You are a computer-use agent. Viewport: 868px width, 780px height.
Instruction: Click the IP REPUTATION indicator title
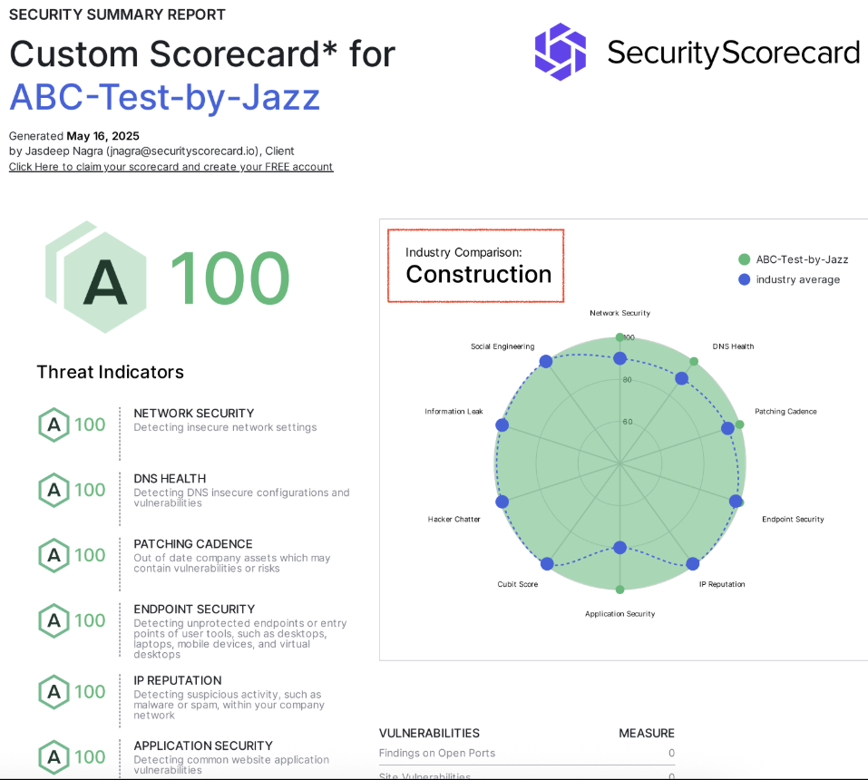coord(178,680)
